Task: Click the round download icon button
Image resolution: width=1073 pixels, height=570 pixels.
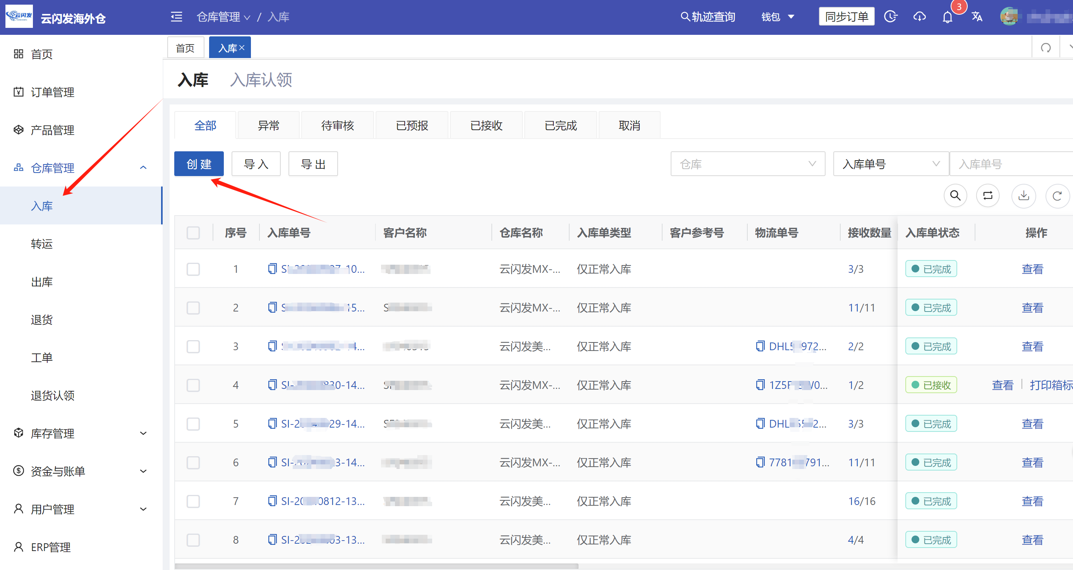Action: pos(1023,195)
